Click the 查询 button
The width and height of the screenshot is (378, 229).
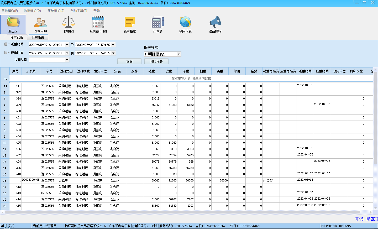coord(129,61)
